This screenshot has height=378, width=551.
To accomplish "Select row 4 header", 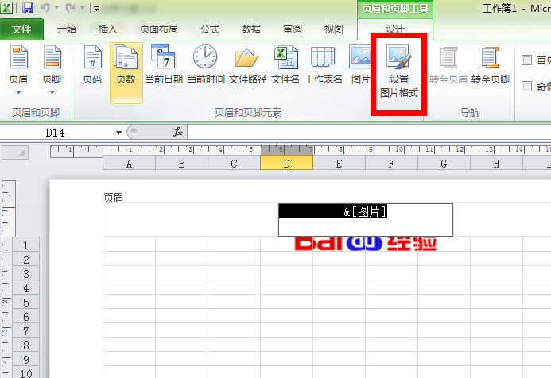I will (25, 287).
